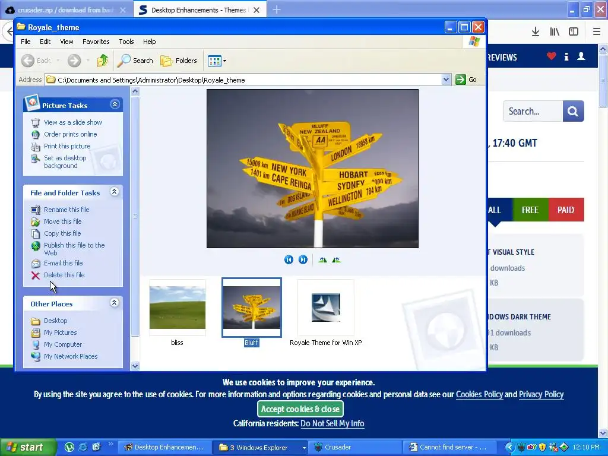Click Accept cookies & close button
608x456 pixels.
pyautogui.click(x=300, y=409)
